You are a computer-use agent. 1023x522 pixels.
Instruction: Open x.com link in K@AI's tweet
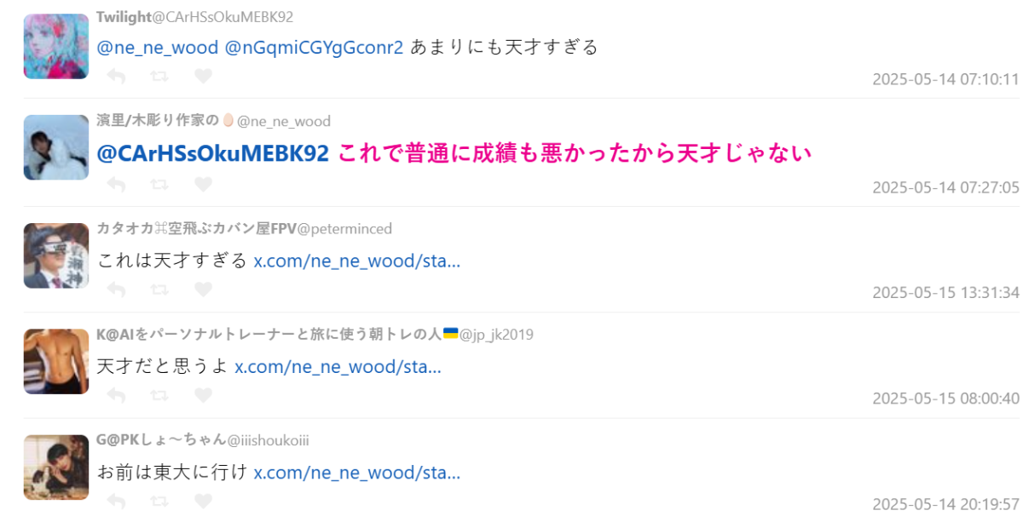(338, 366)
